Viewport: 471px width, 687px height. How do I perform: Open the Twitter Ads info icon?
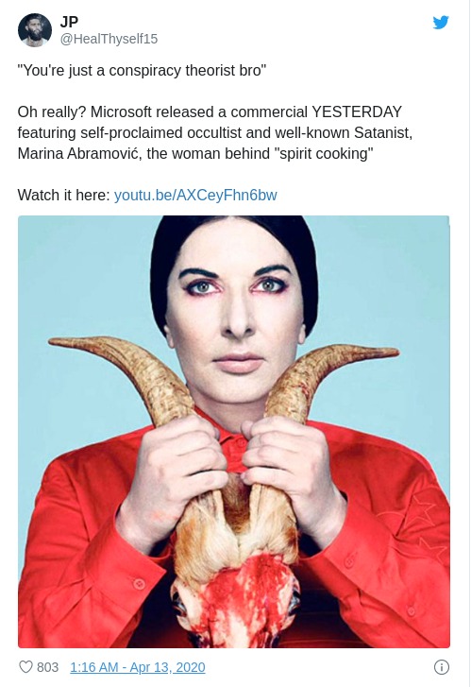[x=441, y=667]
